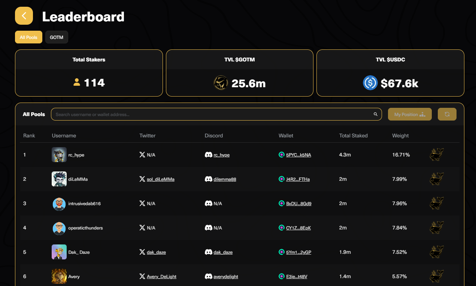Click the X icon beside sol_diLeMMa
The height and width of the screenshot is (286, 476).
click(142, 179)
